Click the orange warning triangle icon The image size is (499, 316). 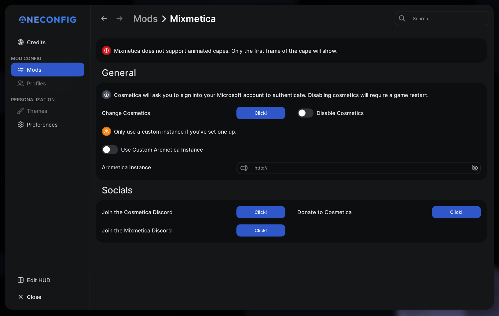[106, 131]
